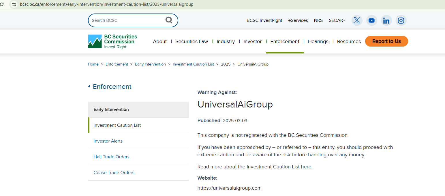Open the BCSC YouTube channel icon

371,20
